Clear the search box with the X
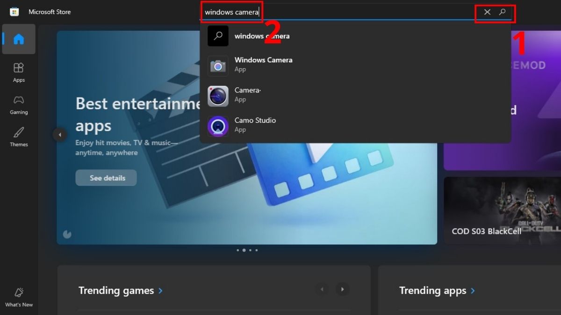Viewport: 561px width, 315px height. pyautogui.click(x=487, y=12)
